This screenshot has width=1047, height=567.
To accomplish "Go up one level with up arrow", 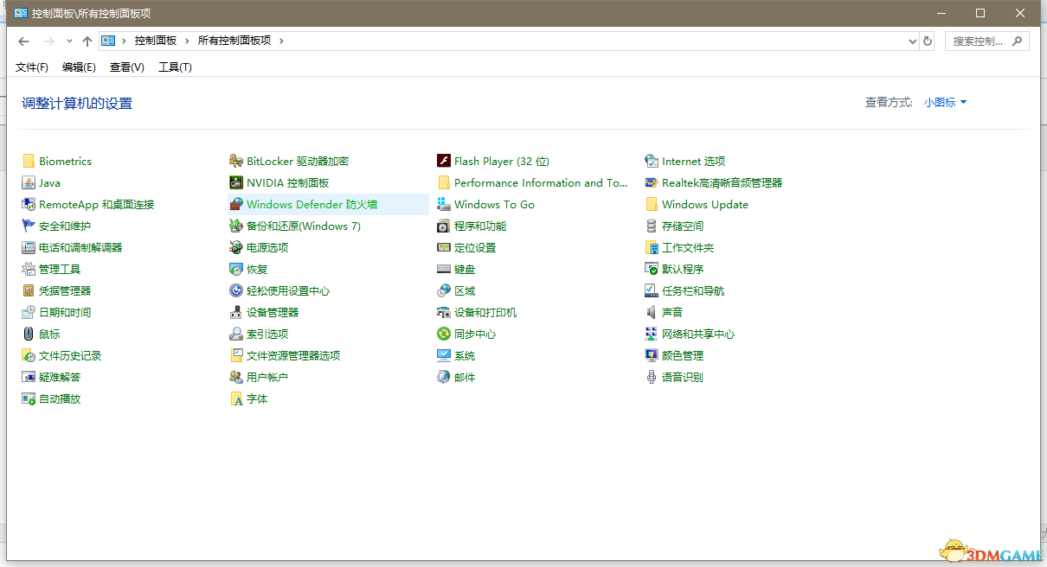I will 87,41.
